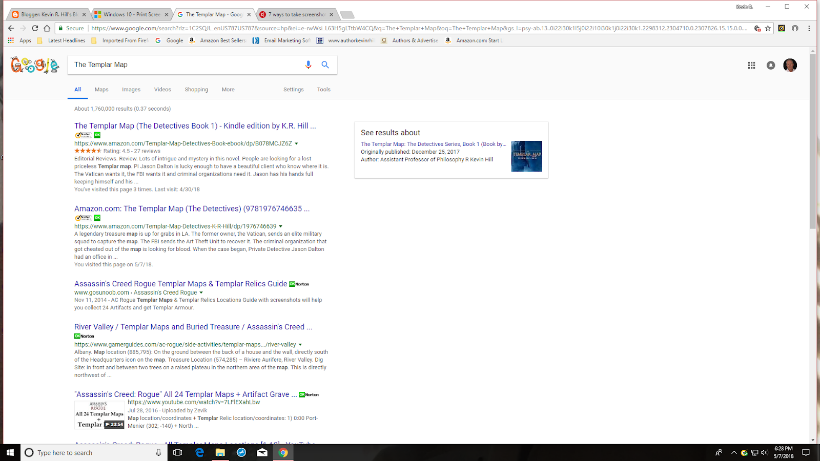The image size is (820, 461).
Task: Open Assassin's Creed Rogue Templar Maps guide
Action: click(180, 284)
